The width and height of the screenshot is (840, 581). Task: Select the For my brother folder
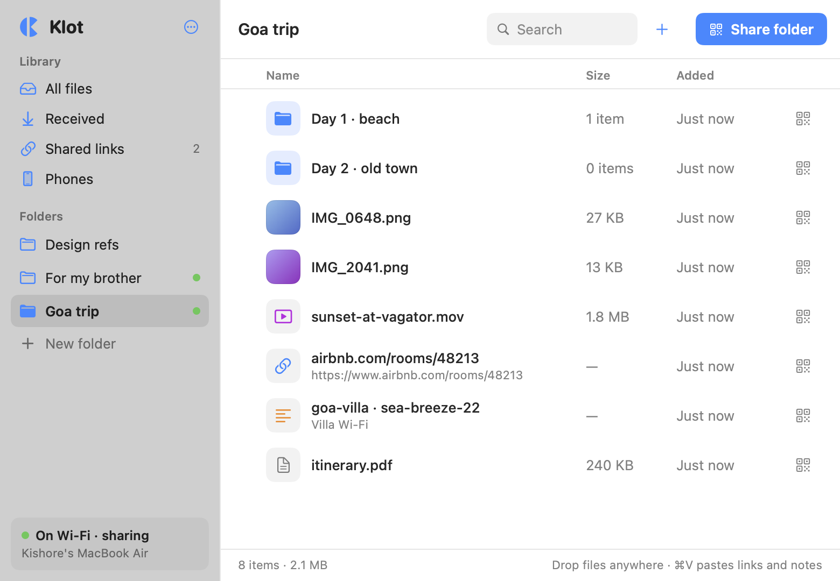click(110, 278)
